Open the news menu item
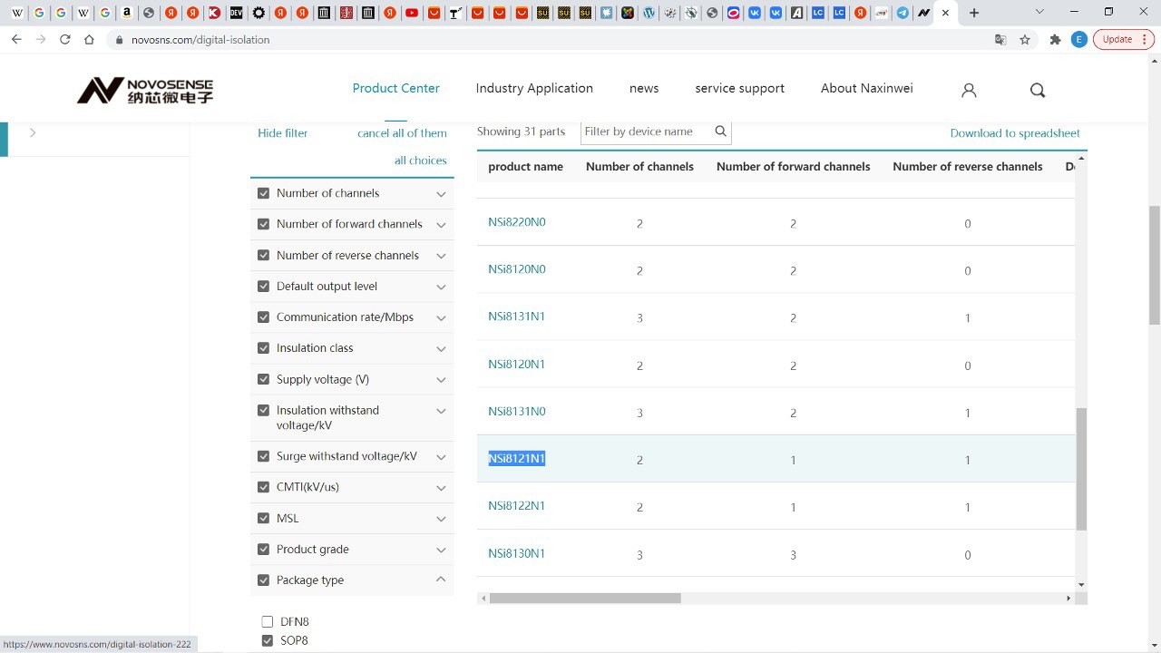 [644, 88]
